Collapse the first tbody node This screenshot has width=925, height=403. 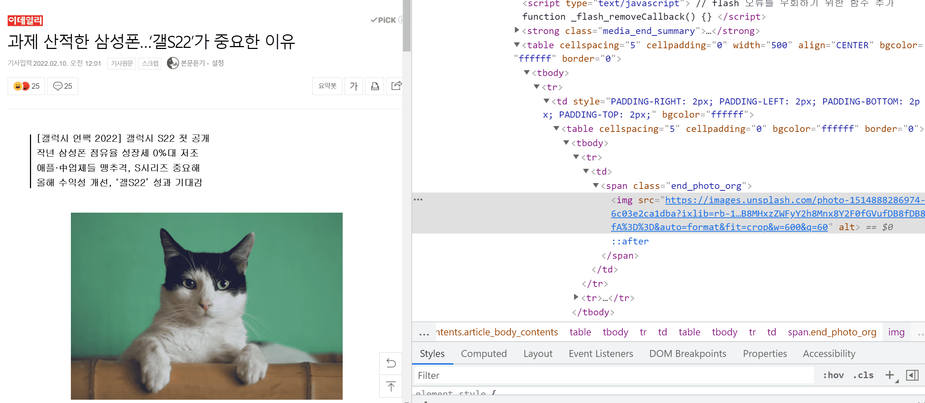point(526,72)
